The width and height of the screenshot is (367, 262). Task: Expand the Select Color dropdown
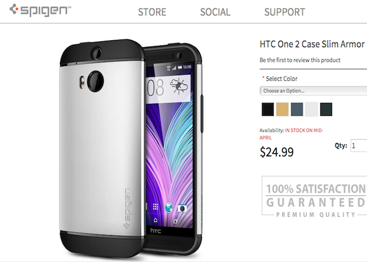point(313,91)
